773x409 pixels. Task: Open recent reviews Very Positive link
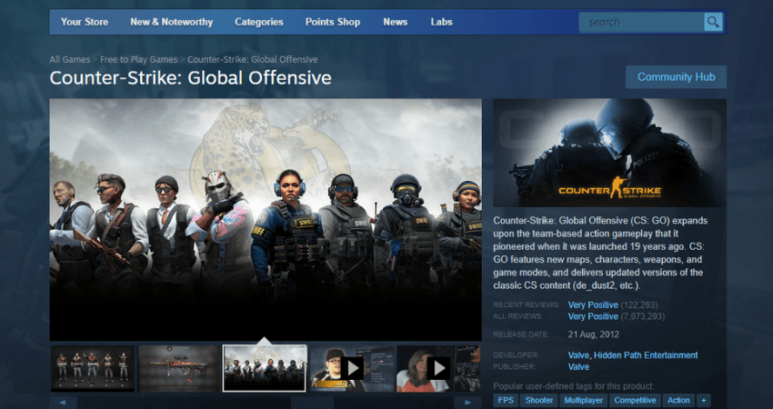(x=593, y=305)
